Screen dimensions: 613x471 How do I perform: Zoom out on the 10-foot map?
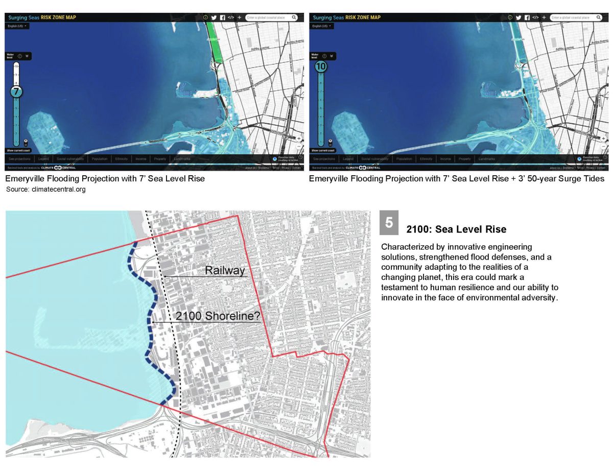(x=603, y=147)
